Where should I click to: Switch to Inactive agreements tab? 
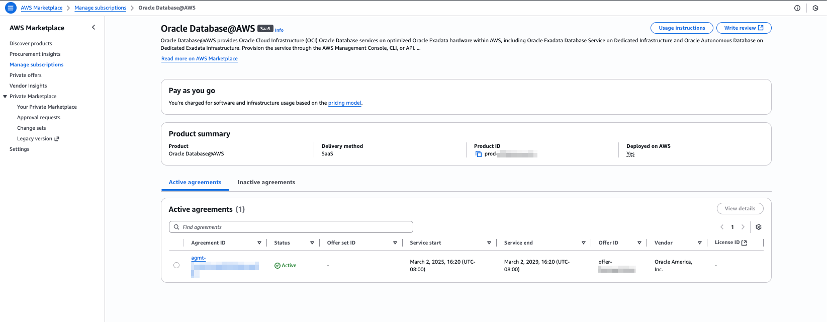[x=266, y=182]
